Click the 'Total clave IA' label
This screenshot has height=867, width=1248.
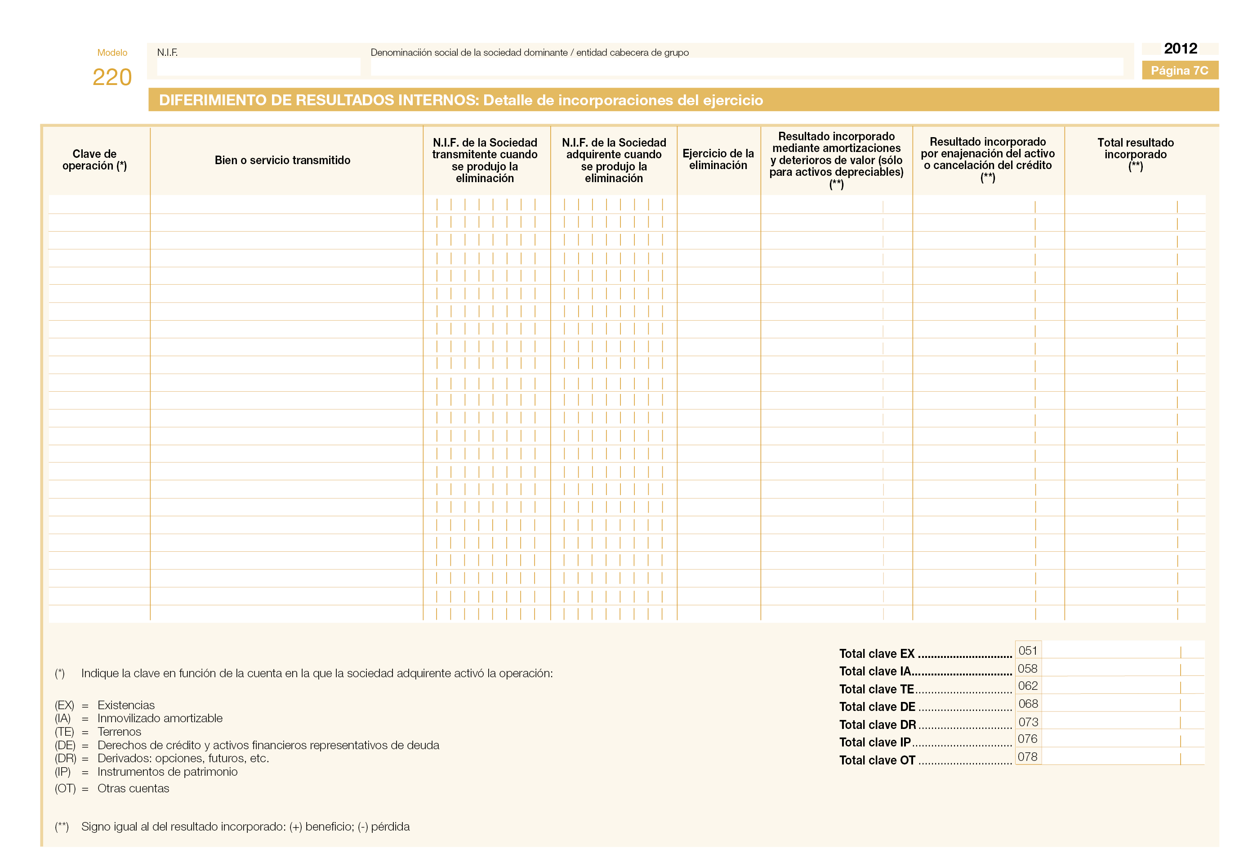[x=874, y=671]
